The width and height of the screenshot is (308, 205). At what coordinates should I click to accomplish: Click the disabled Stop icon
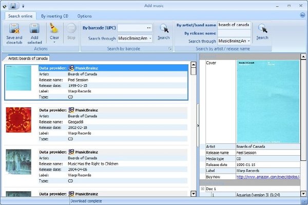click(x=71, y=28)
